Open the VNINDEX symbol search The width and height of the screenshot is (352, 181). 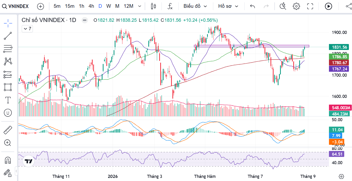pos(16,6)
